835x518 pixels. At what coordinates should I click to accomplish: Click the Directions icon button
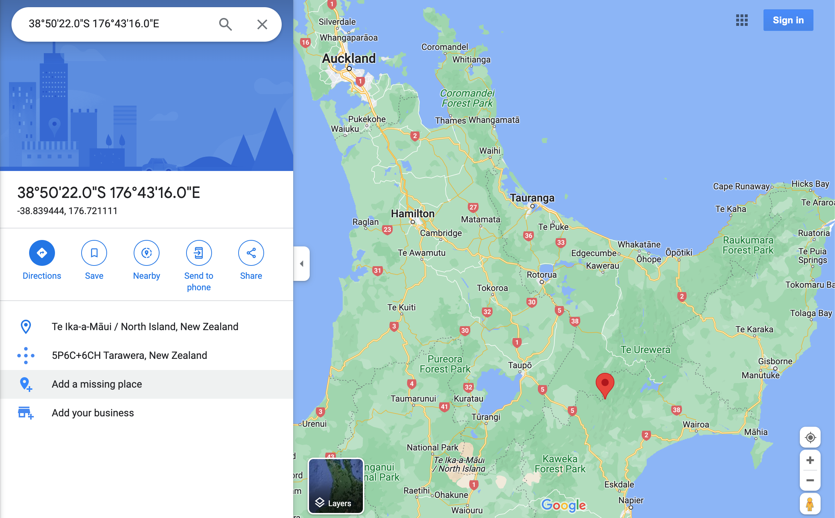coord(42,253)
